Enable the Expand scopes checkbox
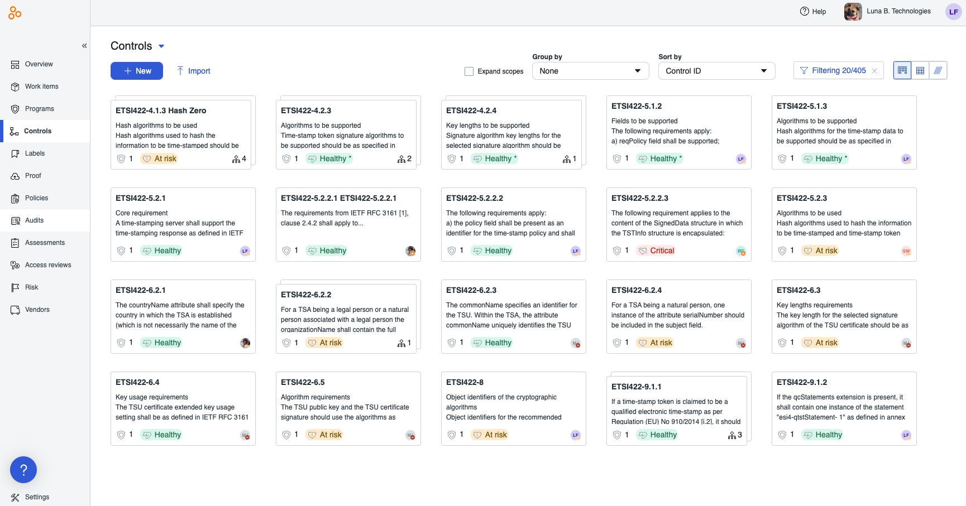Viewport: 966px width, 506px height. pos(468,71)
